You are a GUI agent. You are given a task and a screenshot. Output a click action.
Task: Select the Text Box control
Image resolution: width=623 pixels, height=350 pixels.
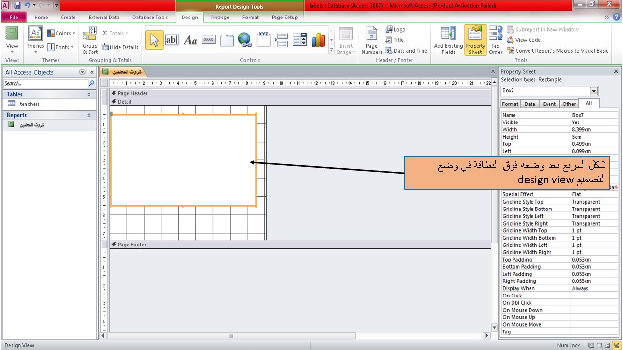[x=171, y=39]
